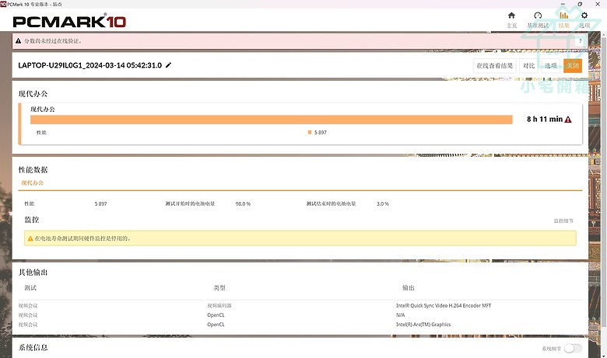Click the warning triangle next to 8 h 11 min
Image resolution: width=607 pixels, height=358 pixels.
tap(568, 120)
